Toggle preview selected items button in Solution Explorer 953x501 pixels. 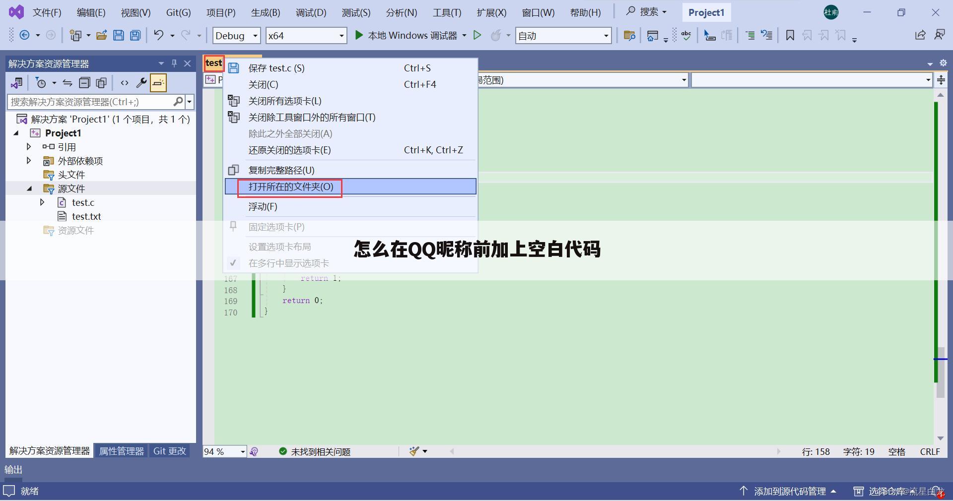tap(158, 83)
